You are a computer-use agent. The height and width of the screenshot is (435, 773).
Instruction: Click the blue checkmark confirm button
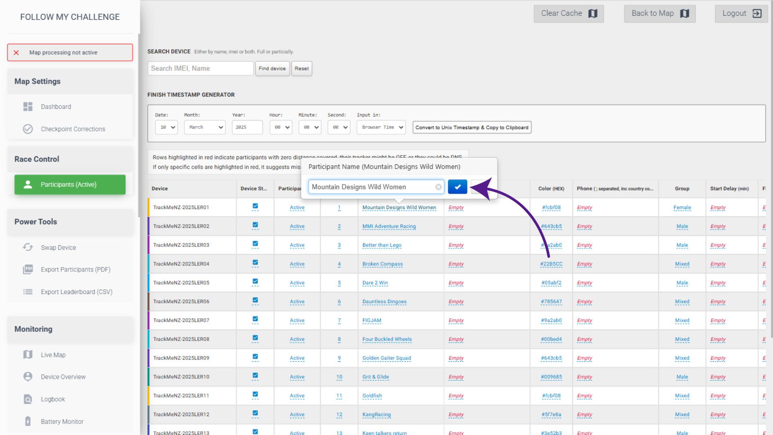pyautogui.click(x=457, y=187)
